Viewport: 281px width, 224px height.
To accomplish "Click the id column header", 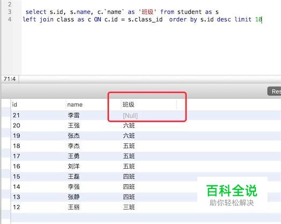I will 14,104.
